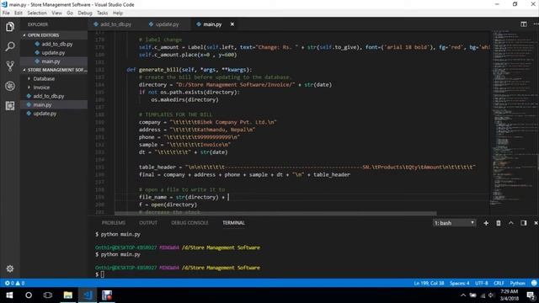Viewport: 539px width, 303px height.
Task: Switch to the Problems panel tab
Action: [114, 222]
